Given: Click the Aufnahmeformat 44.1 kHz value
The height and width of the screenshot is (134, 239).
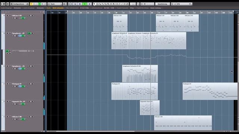Looking at the screenshot, I should coord(109,8).
